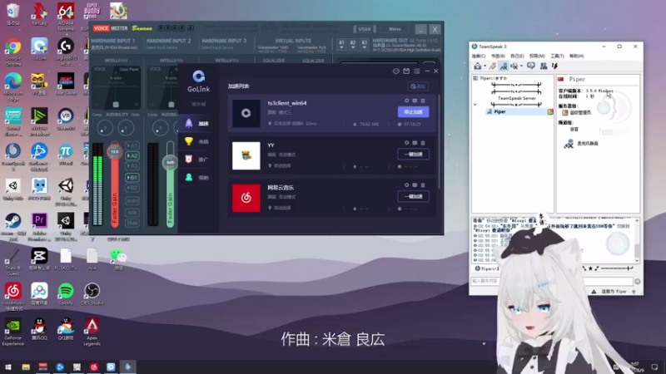
Task: Start one-click acceleration for YY
Action: pyautogui.click(x=413, y=155)
